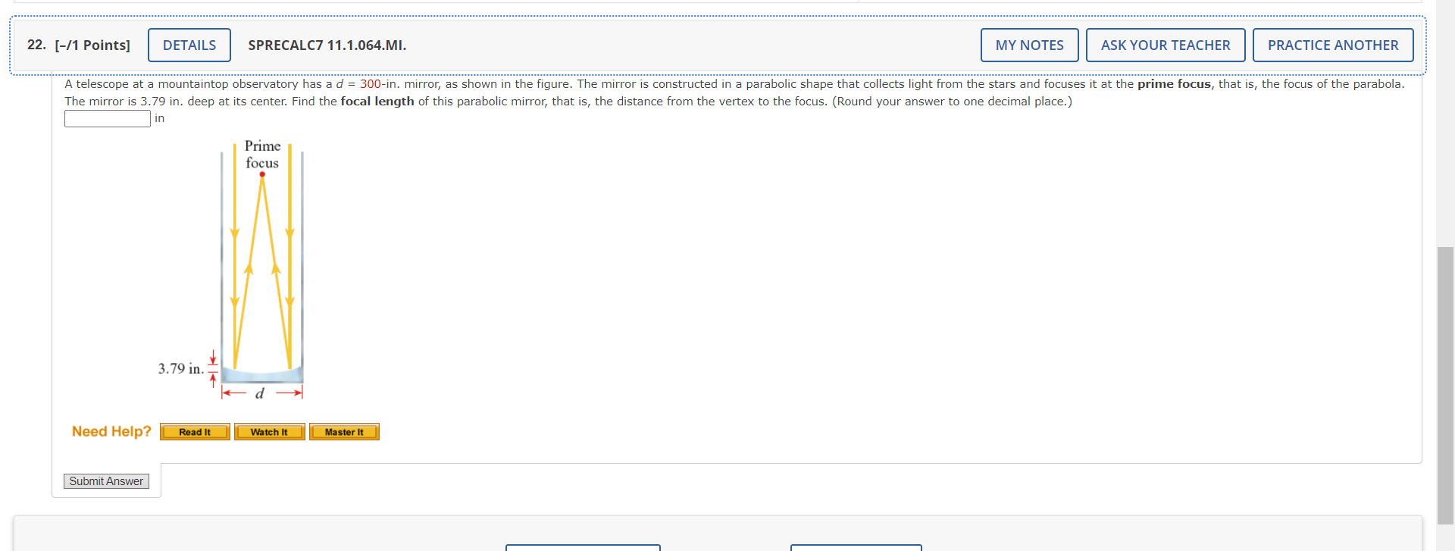Viewport: 1455px width, 551px height.
Task: Click the red prime focus dot in figure
Action: [262, 174]
